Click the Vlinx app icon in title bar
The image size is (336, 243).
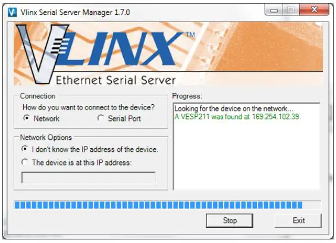point(12,13)
